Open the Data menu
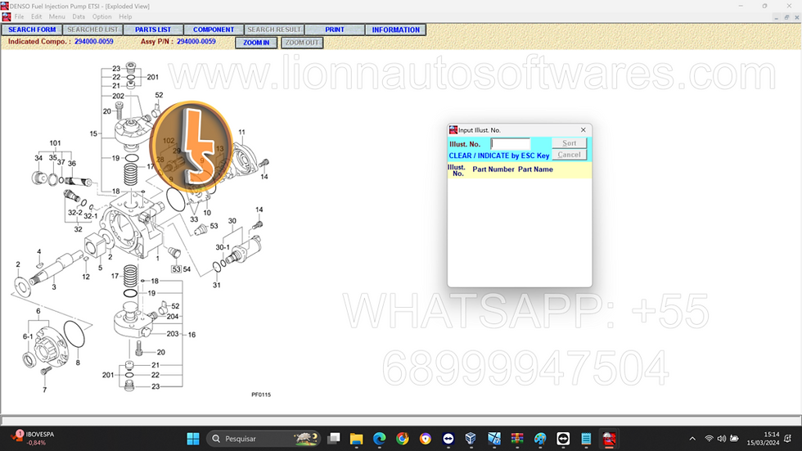The width and height of the screenshot is (802, 451). pos(79,16)
